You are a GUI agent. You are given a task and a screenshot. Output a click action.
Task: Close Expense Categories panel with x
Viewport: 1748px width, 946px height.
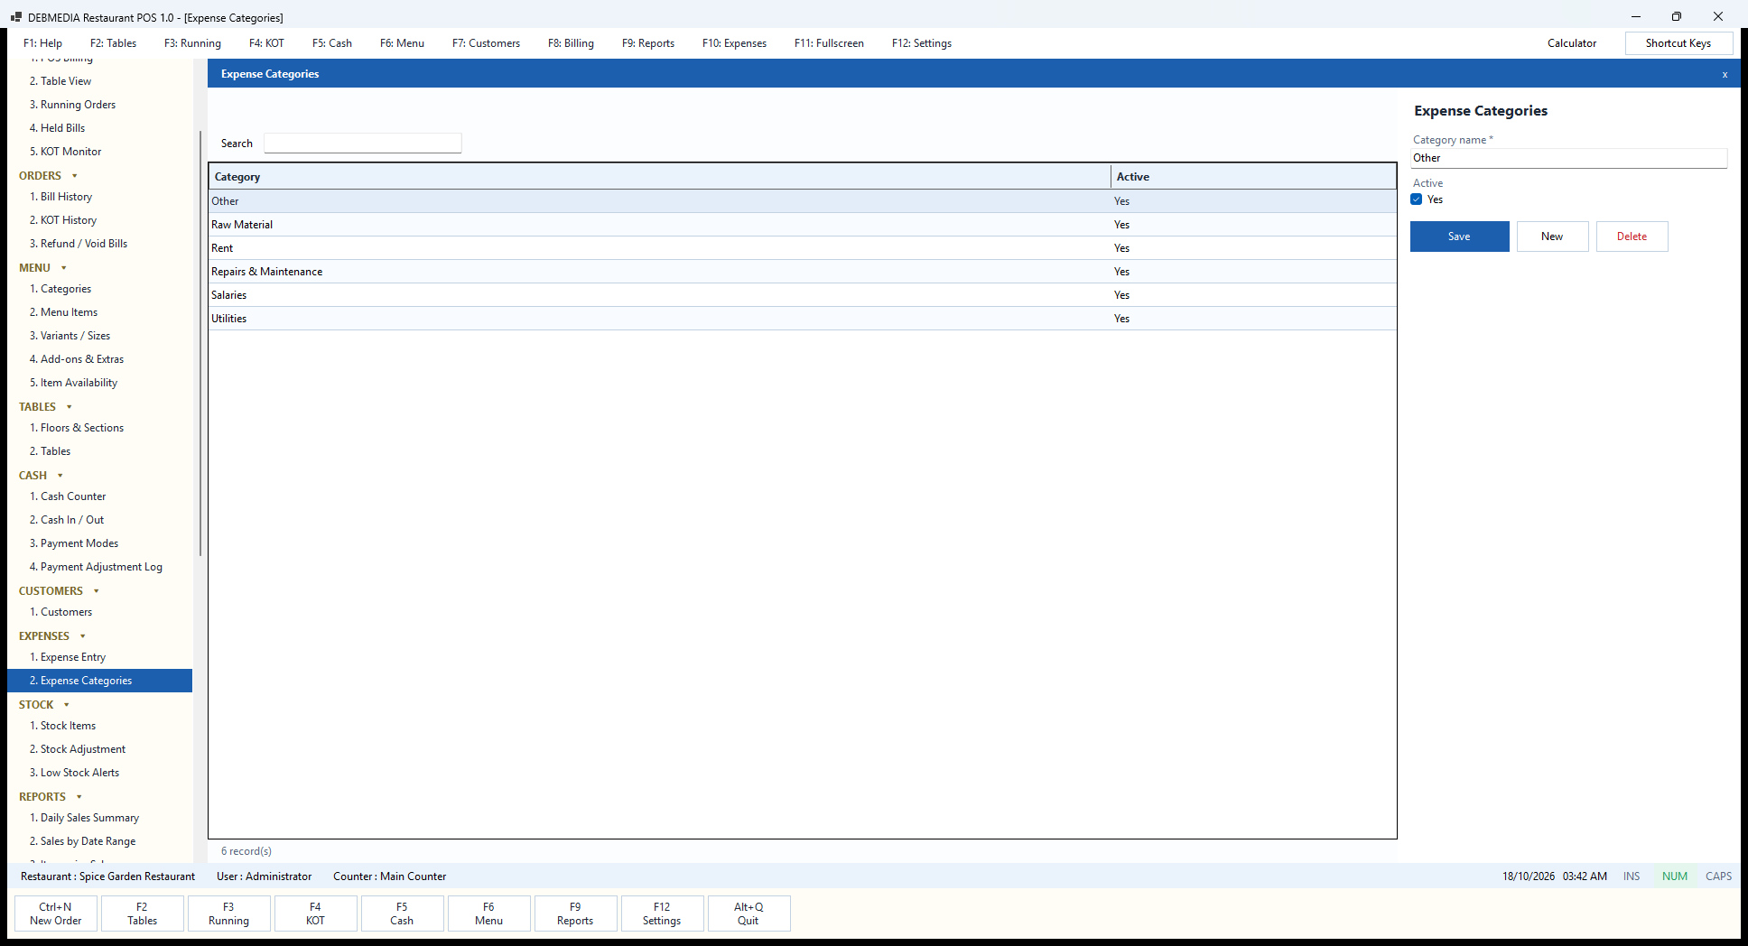pos(1725,74)
